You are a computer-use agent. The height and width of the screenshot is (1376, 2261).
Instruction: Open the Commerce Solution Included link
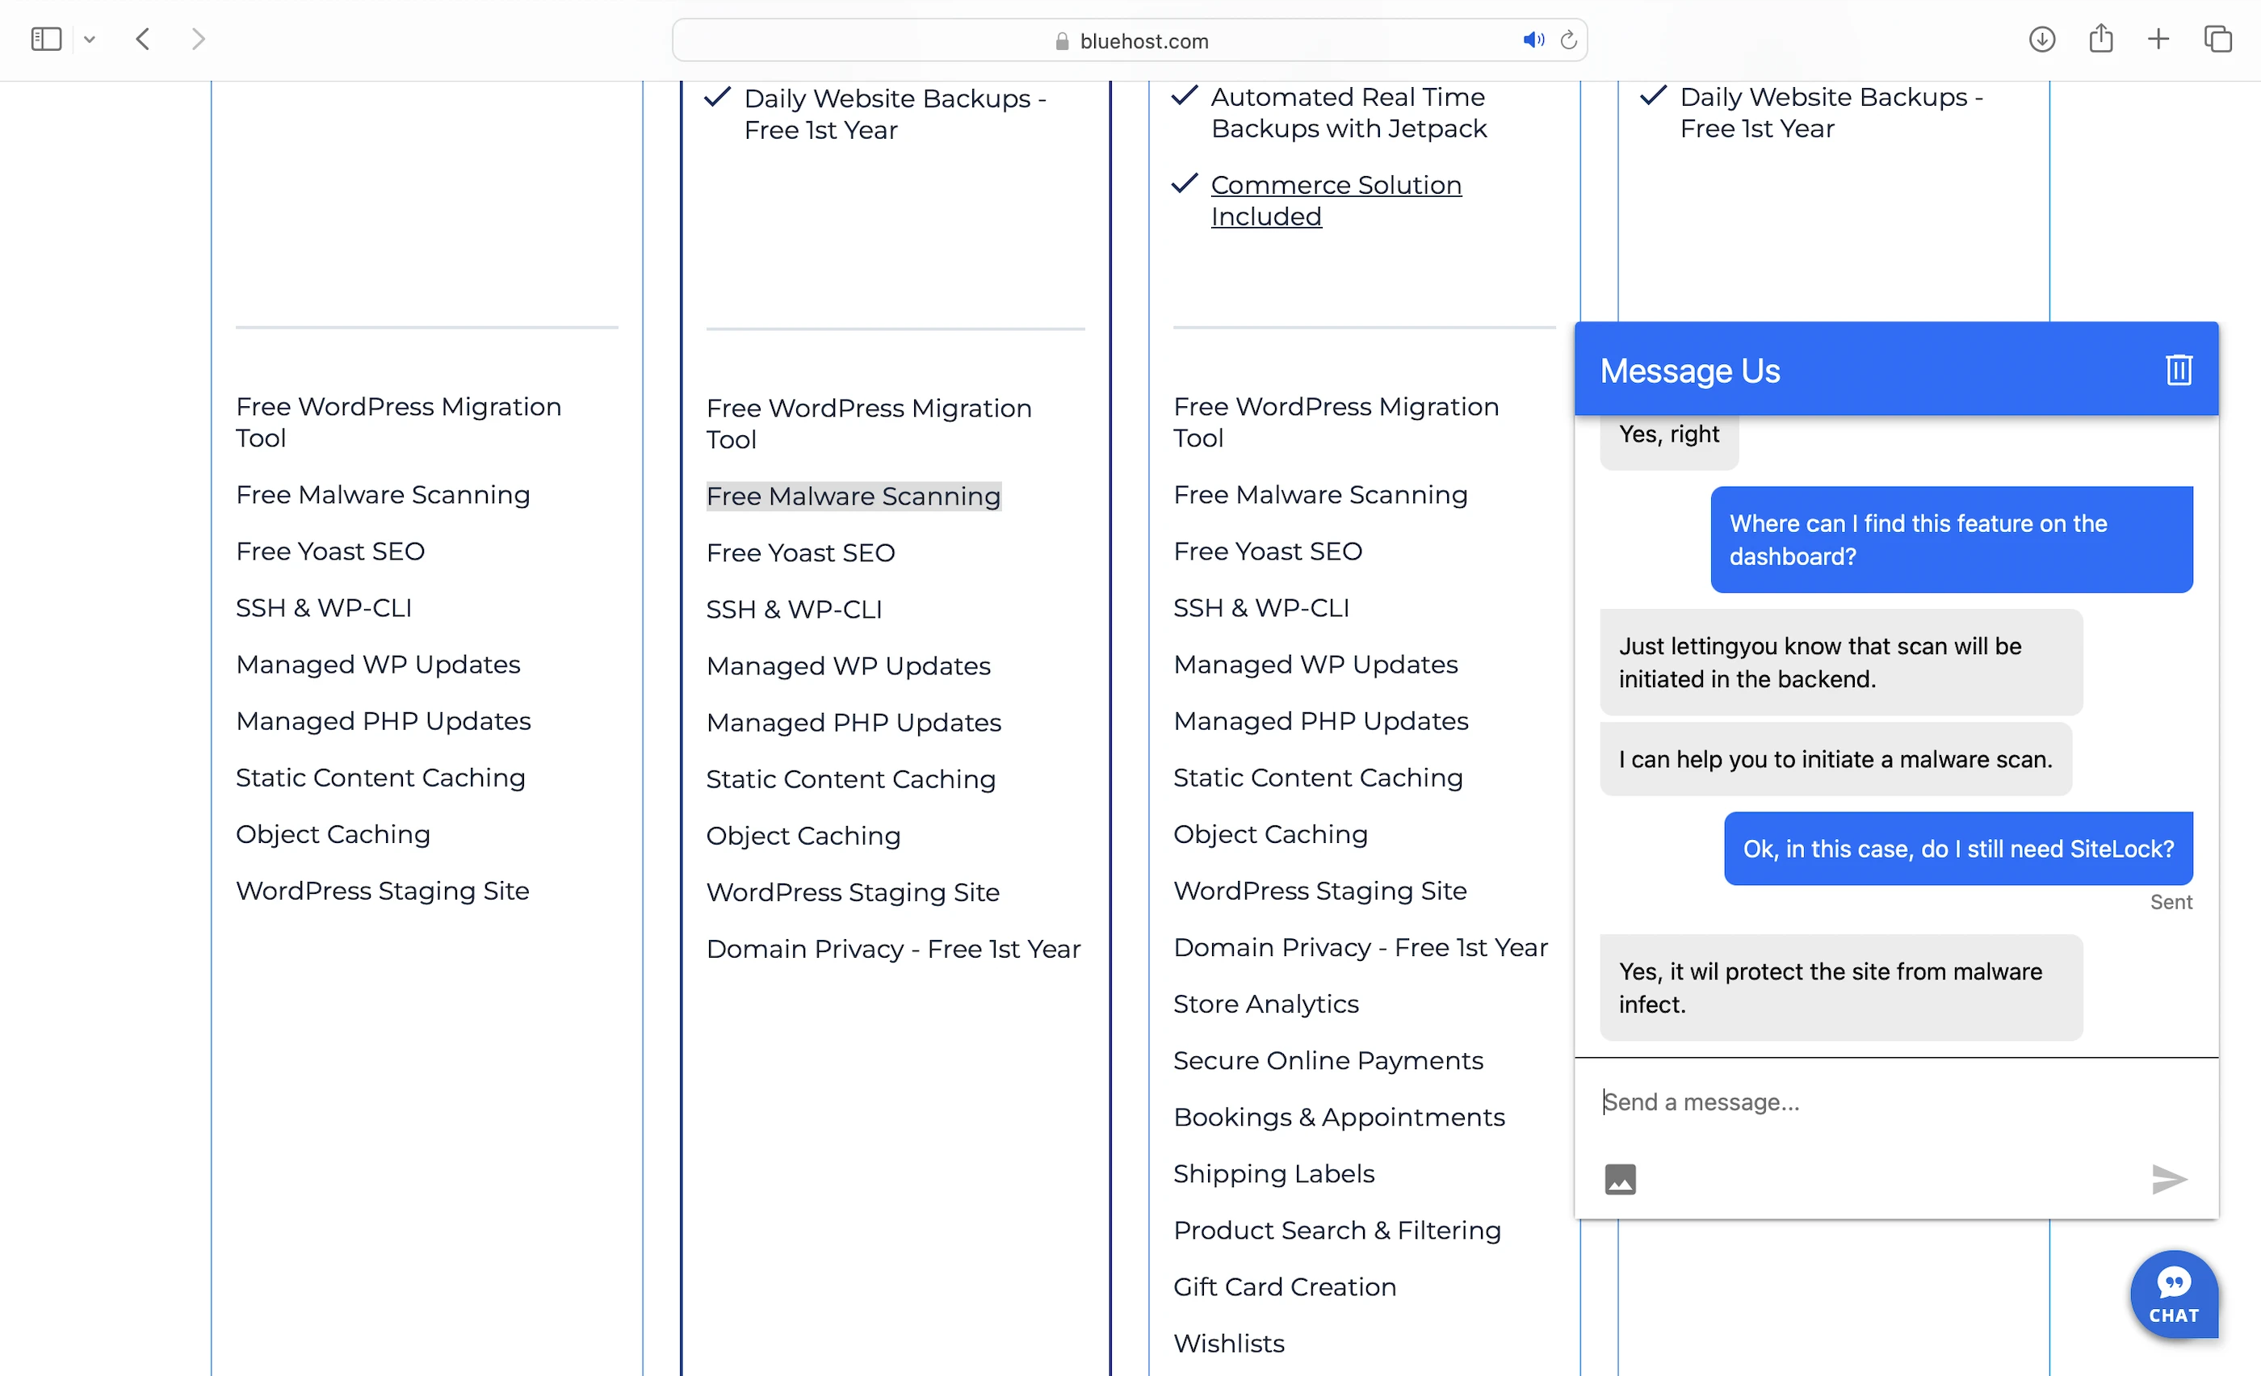[1335, 200]
